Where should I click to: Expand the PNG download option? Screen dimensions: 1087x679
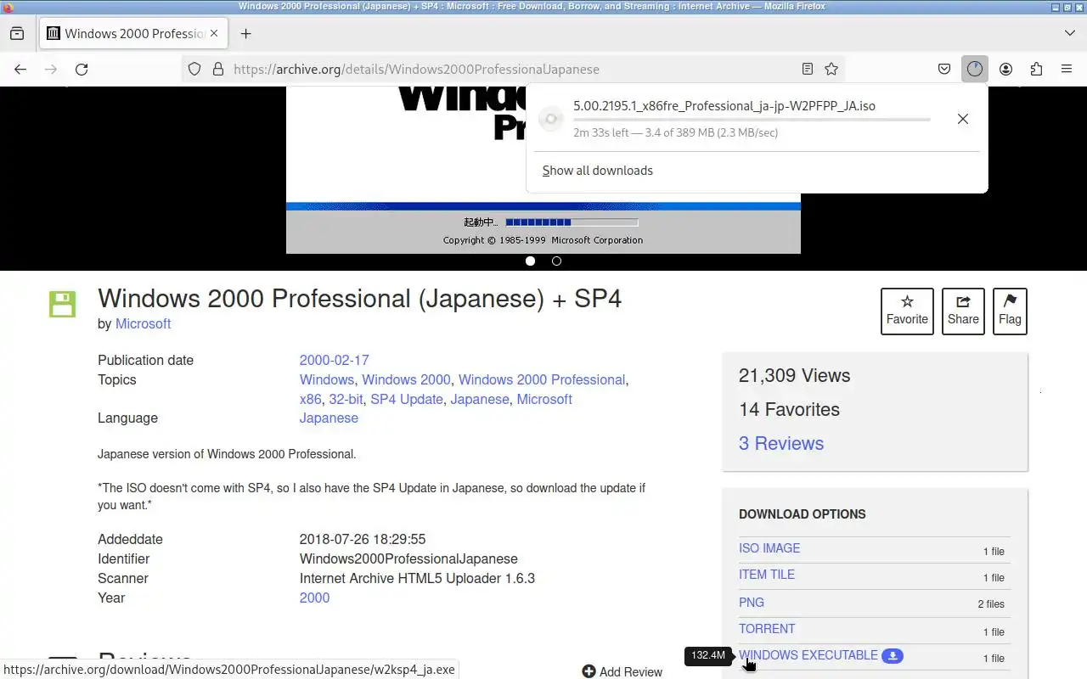pyautogui.click(x=752, y=603)
